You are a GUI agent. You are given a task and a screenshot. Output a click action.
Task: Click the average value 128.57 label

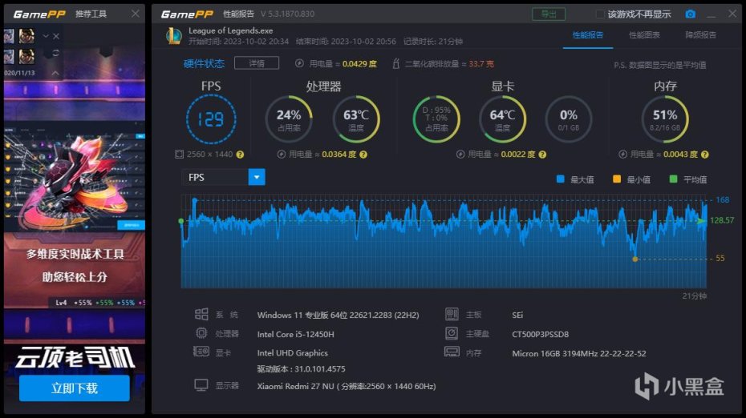coord(722,220)
